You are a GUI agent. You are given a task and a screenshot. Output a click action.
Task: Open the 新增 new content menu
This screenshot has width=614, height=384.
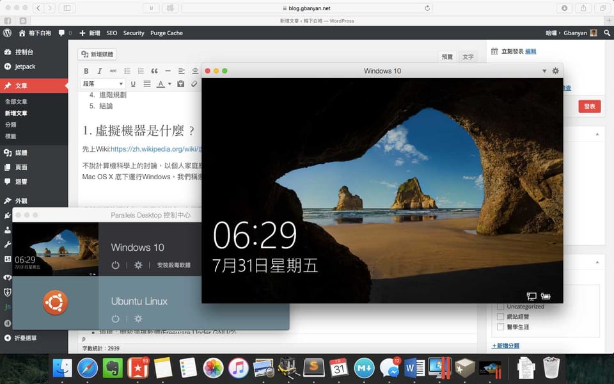coord(90,33)
